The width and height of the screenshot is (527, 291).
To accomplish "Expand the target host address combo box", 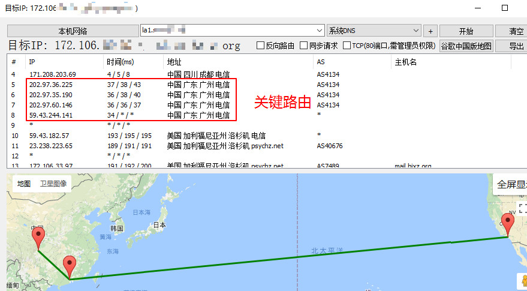I will 320,31.
